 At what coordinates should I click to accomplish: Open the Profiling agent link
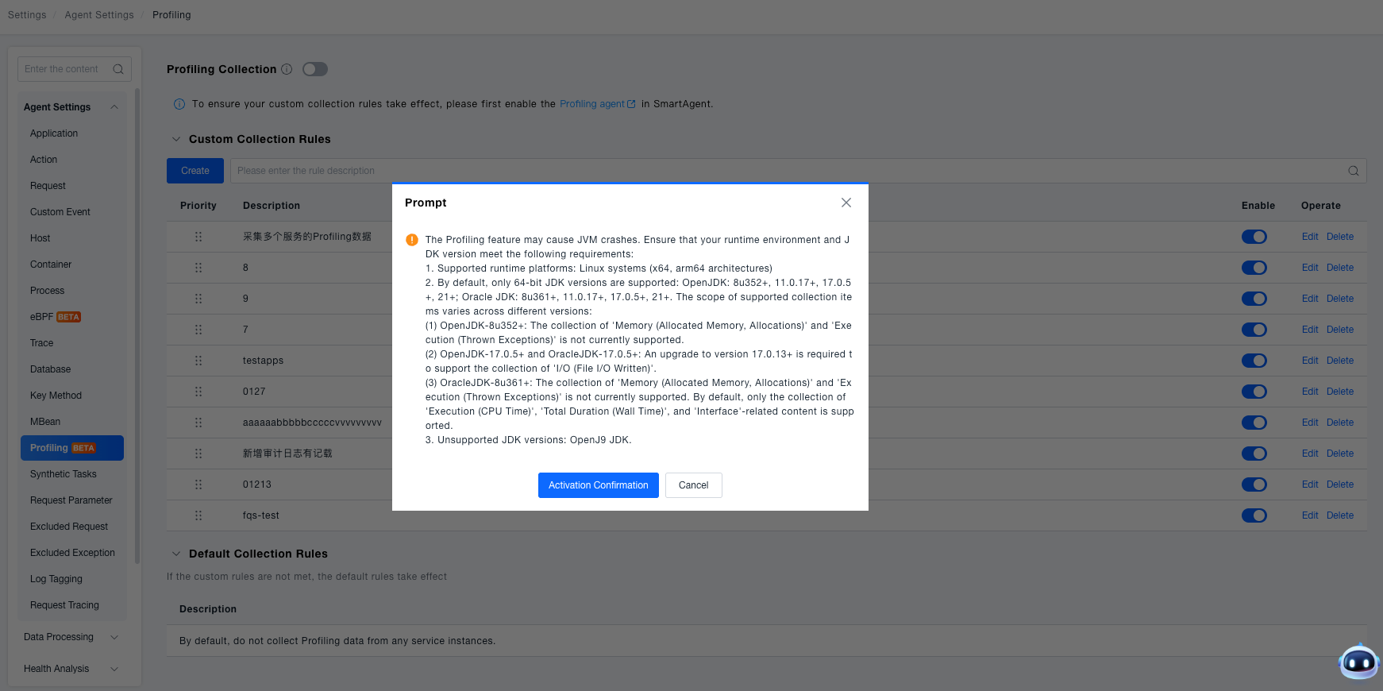[597, 104]
